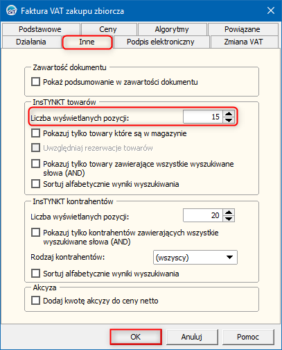282x350 pixels.
Task: Increase InsTYNKT towarów displayed positions count
Action: point(229,114)
